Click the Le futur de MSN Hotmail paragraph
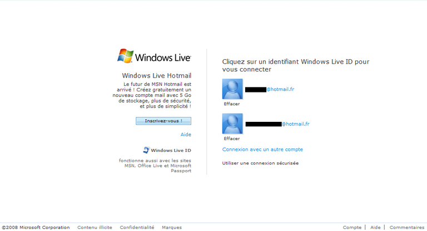Screen dimensions: 427x231 (152, 95)
